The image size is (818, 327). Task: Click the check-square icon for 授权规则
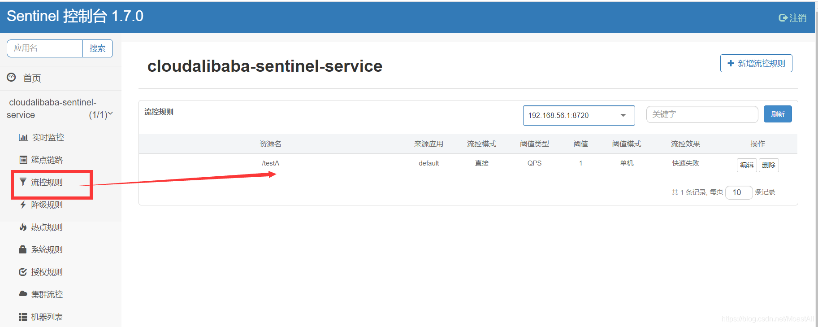point(23,272)
